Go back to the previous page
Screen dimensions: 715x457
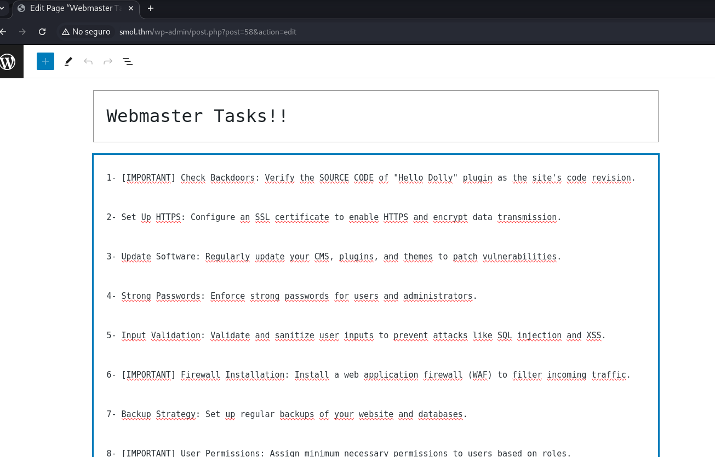(4, 32)
